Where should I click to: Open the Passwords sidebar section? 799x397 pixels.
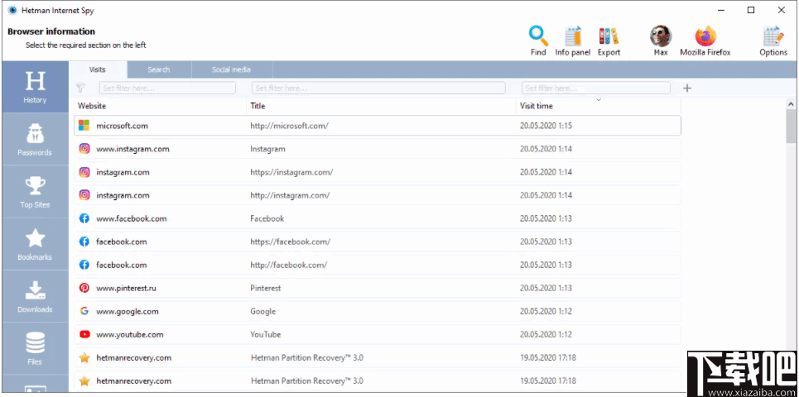(35, 140)
